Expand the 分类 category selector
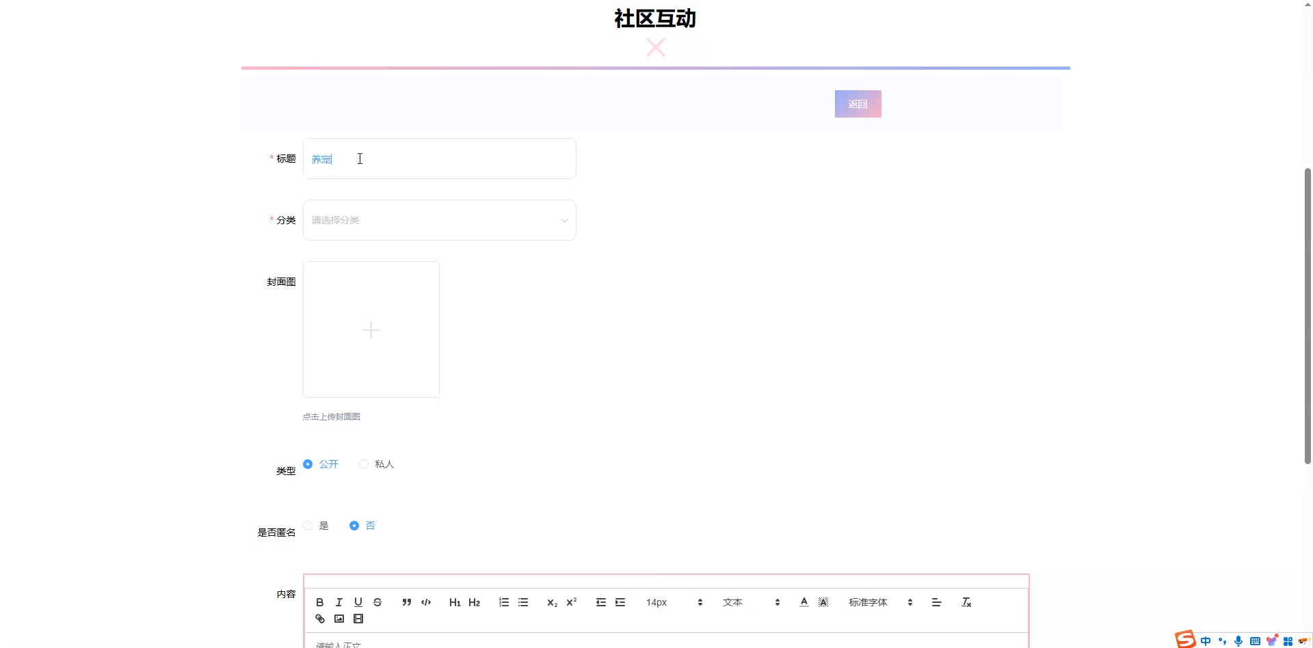This screenshot has height=648, width=1313. tap(440, 220)
